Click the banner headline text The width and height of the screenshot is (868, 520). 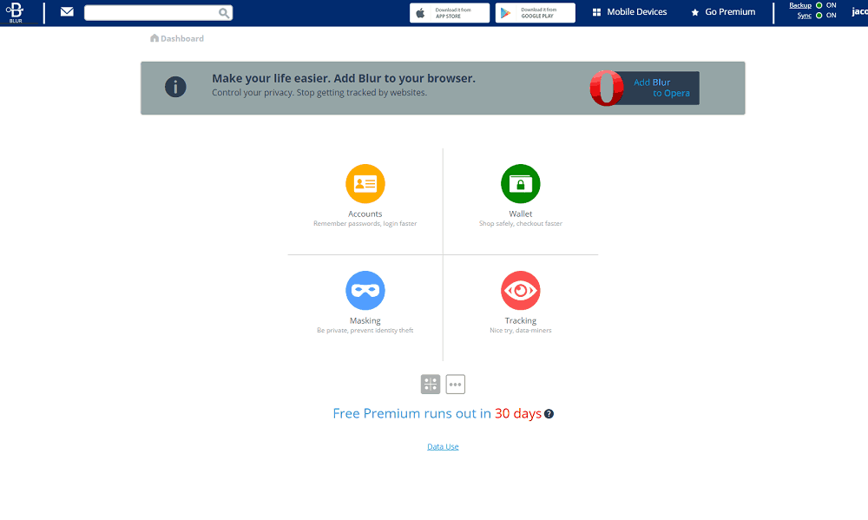coord(344,78)
